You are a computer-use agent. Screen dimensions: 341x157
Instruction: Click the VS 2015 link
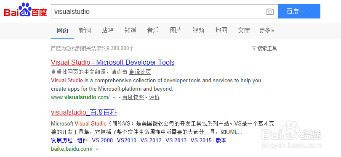pos(201,140)
